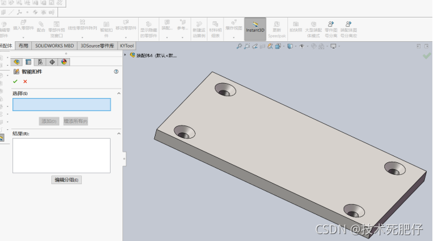Open View Settings dropdown arrow
The image size is (433, 241).
point(339,46)
